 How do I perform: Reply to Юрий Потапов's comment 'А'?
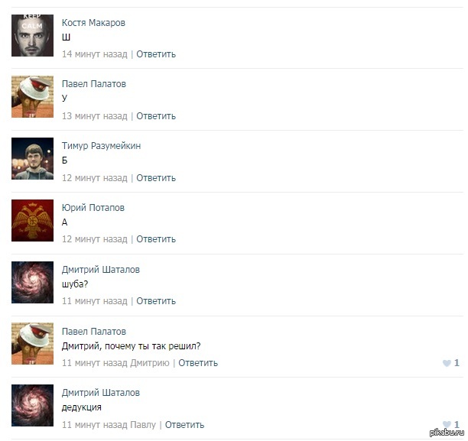tap(156, 239)
